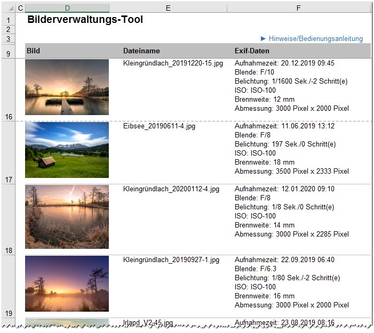Select the purple sunrise thumbnail in row 19
374x333 pixels.
(x=67, y=283)
